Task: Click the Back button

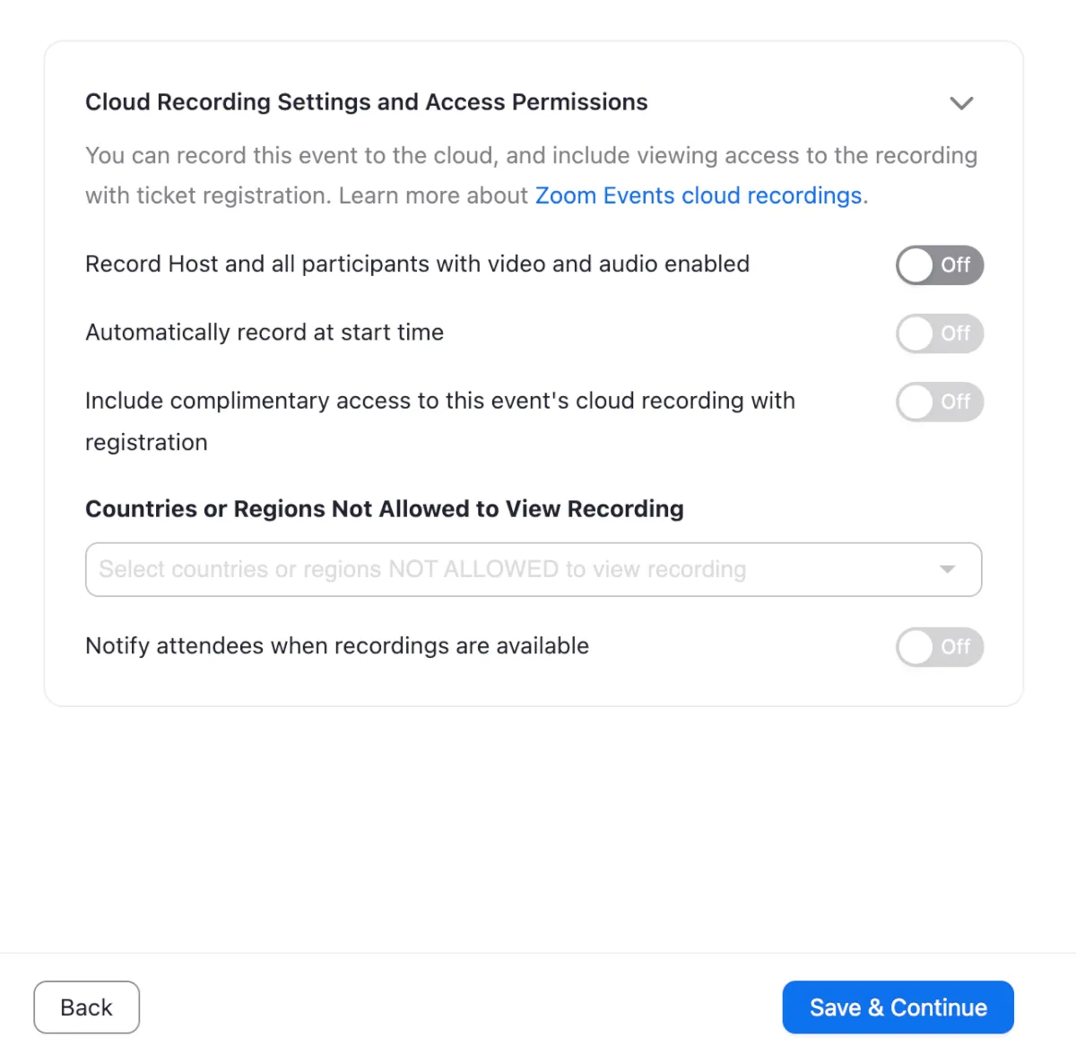Action: coord(86,1007)
